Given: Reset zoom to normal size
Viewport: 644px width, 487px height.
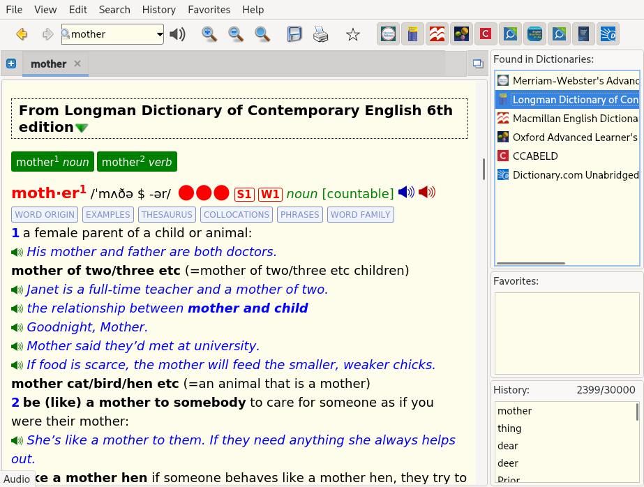Looking at the screenshot, I should click(x=262, y=34).
